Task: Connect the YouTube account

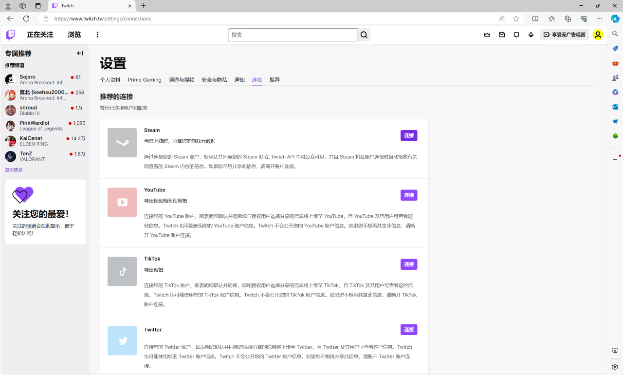Action: click(x=409, y=195)
